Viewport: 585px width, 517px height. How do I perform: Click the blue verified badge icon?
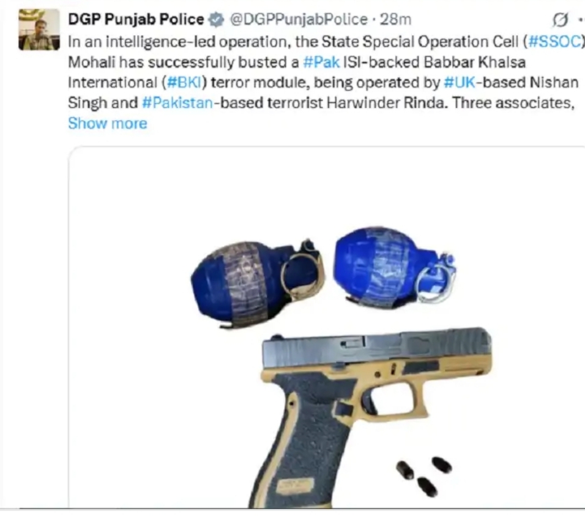[216, 20]
